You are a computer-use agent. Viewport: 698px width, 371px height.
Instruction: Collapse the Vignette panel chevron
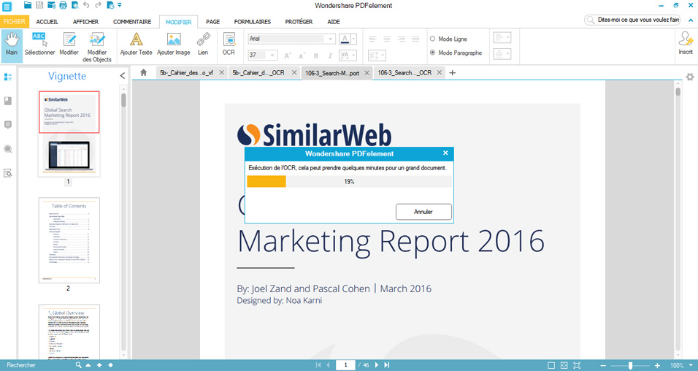point(123,76)
